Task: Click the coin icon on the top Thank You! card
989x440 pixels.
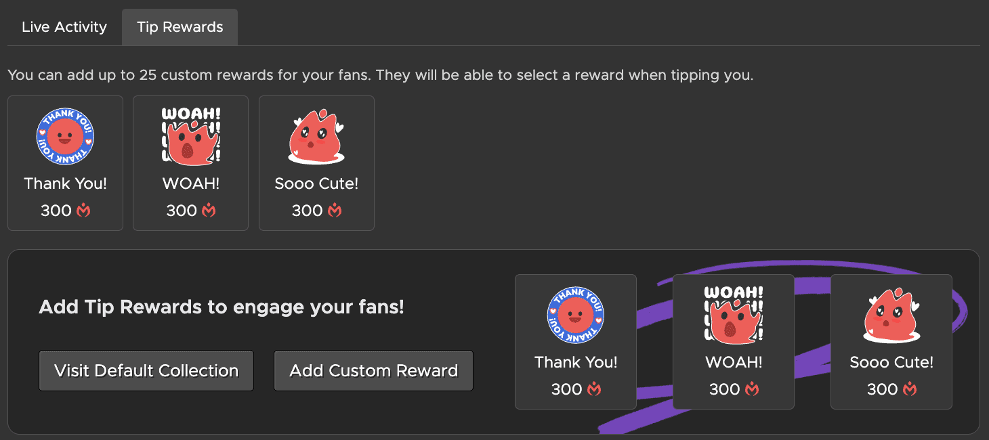Action: (x=83, y=211)
